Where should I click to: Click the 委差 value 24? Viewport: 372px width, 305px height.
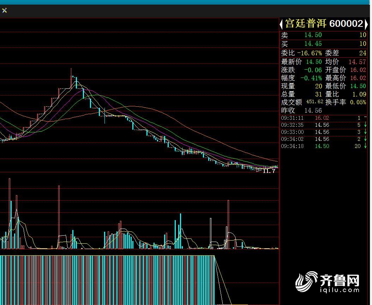coord(363,53)
